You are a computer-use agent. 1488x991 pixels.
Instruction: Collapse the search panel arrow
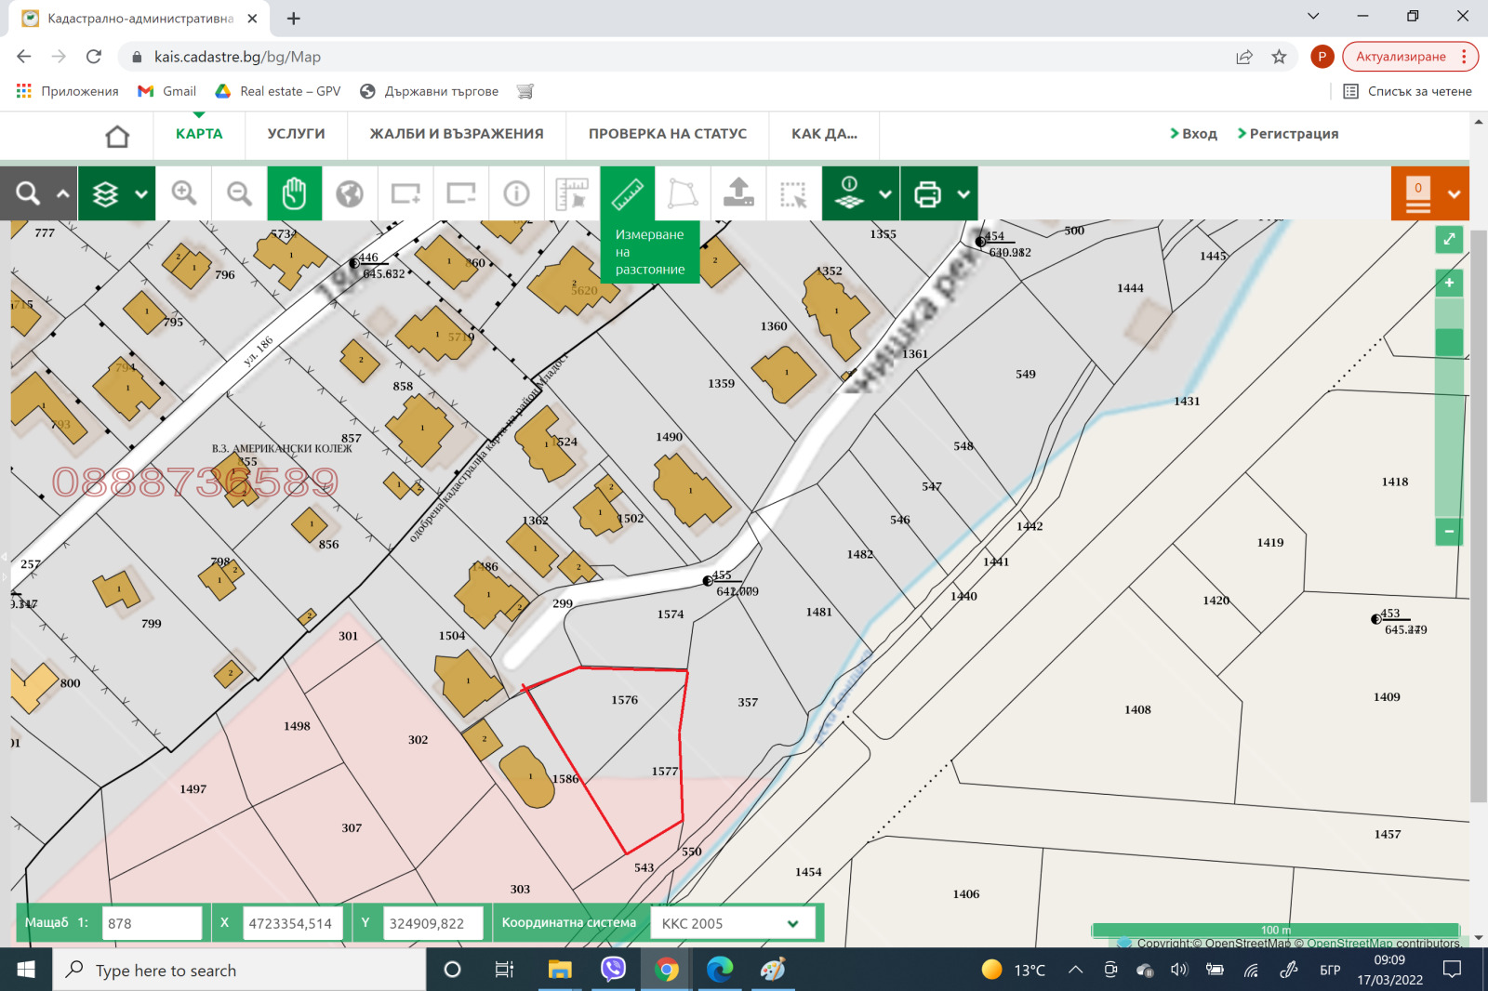(x=63, y=193)
